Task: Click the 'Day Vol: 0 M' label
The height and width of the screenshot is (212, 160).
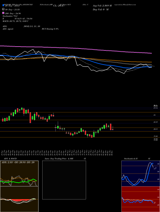Action: 100,9
